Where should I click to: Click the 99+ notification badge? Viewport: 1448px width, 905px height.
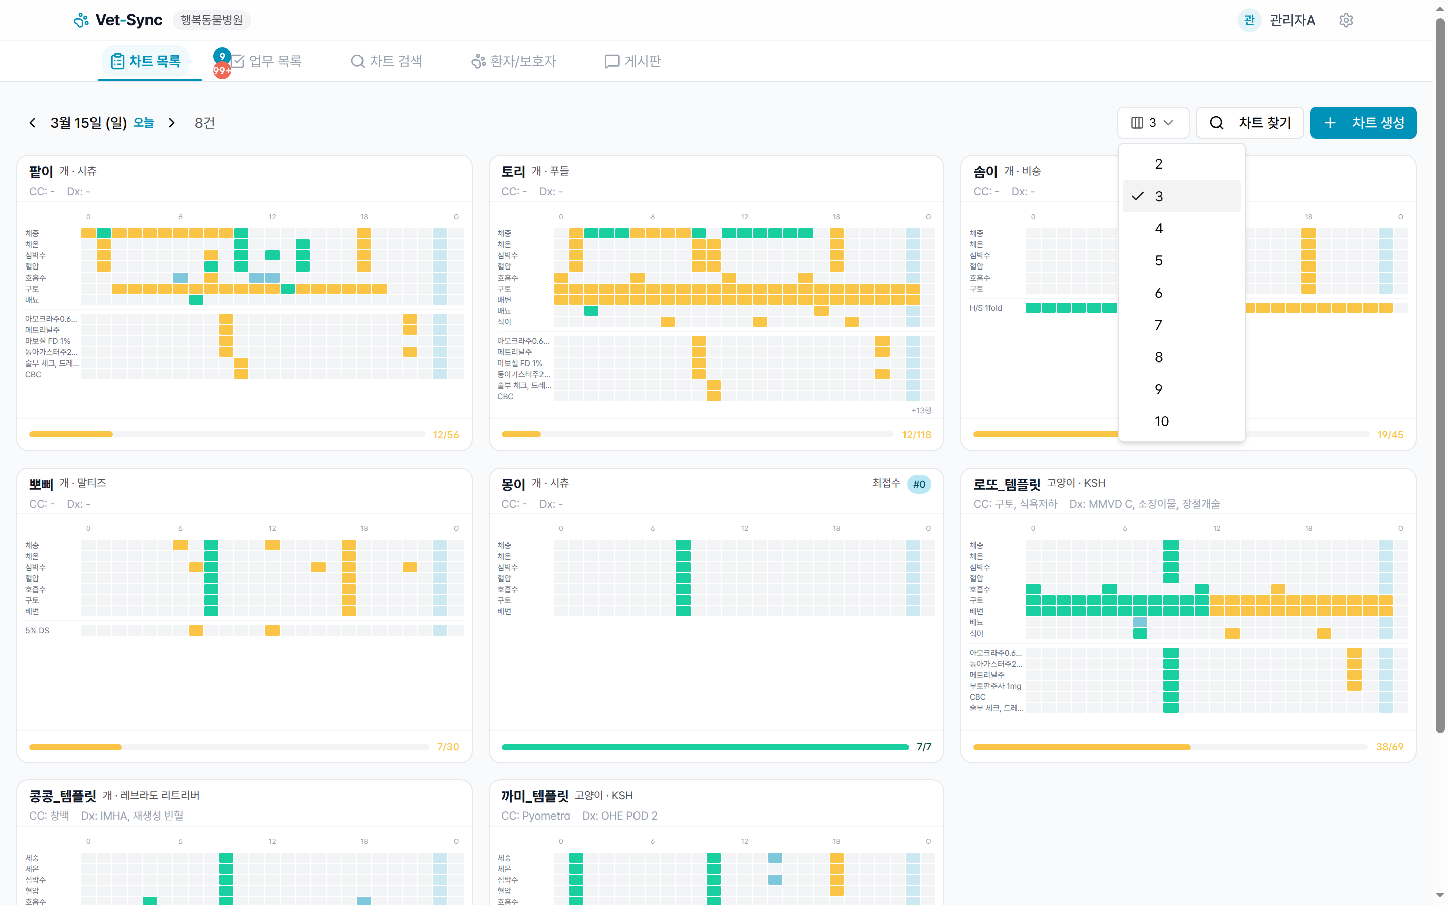222,71
